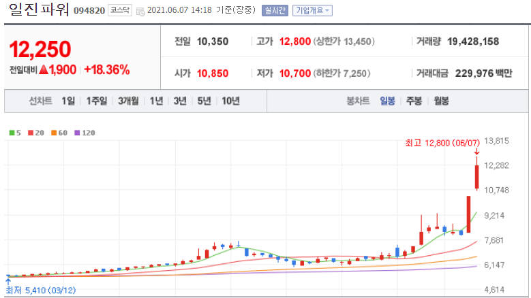Click the price change value 1,900
This screenshot has height=298, width=531.
pyautogui.click(x=63, y=70)
